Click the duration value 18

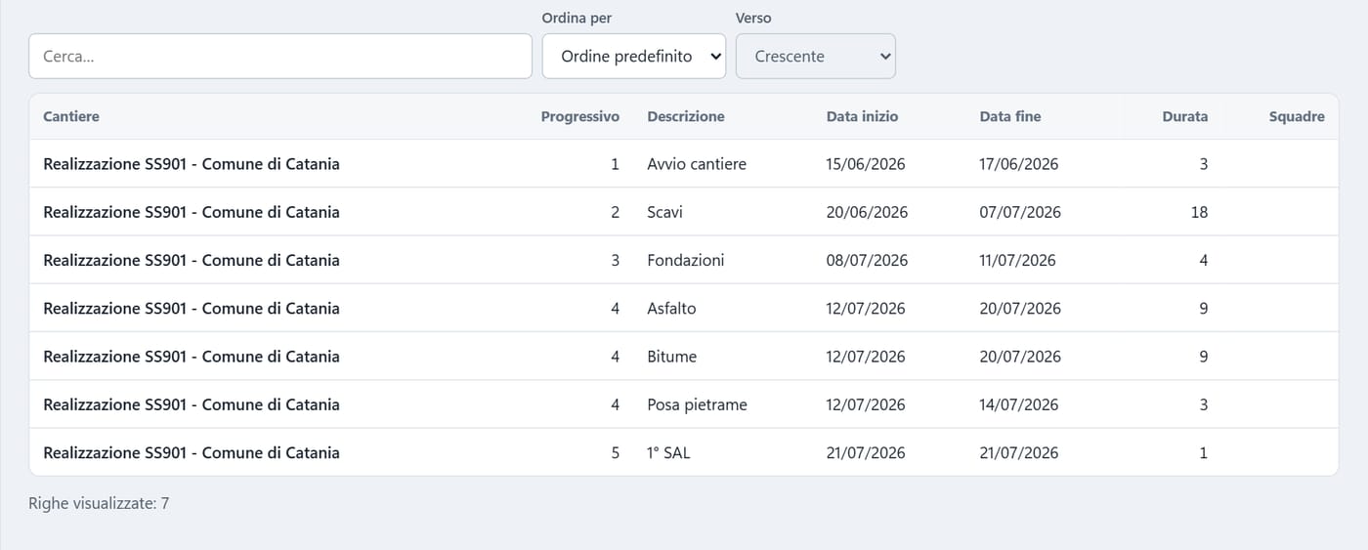pyautogui.click(x=1199, y=212)
